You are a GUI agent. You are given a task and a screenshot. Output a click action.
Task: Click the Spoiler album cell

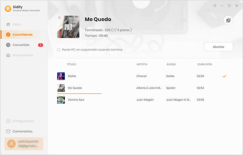[x=171, y=88]
